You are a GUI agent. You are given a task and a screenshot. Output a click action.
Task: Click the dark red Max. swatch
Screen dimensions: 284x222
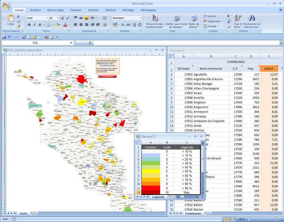point(151,192)
